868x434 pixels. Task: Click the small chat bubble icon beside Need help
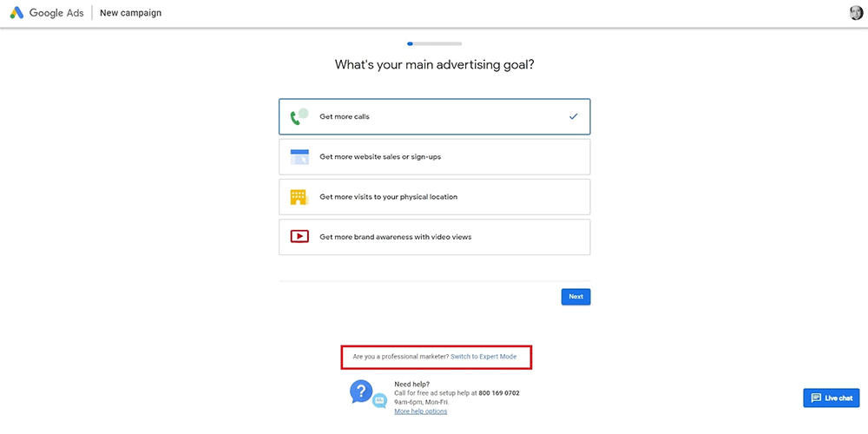379,400
